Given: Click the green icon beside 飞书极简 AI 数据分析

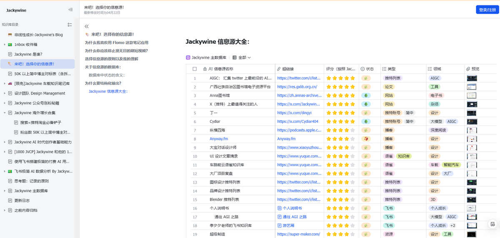Looking at the screenshot, I should pyautogui.click(x=10, y=171).
